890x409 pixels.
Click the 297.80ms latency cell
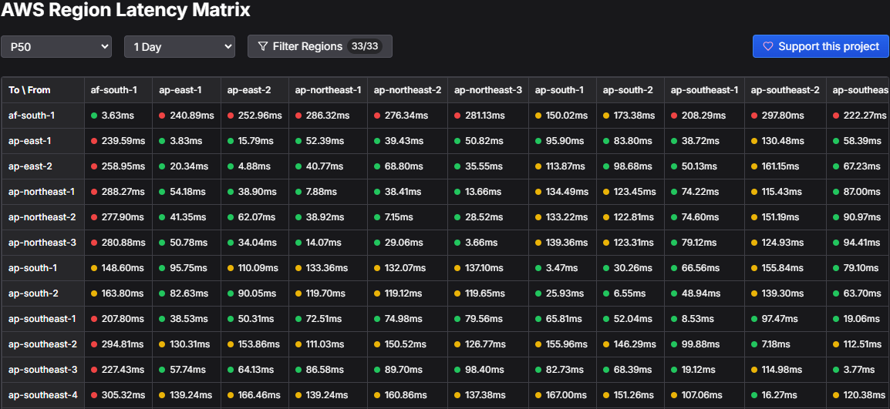[x=785, y=116]
